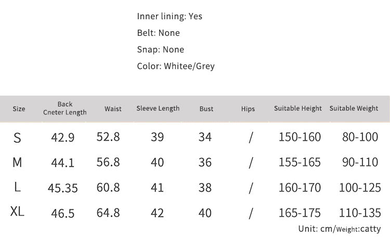Click the Inner lining: Yes text
Viewport: 390px width, 252px height.
[x=170, y=16]
